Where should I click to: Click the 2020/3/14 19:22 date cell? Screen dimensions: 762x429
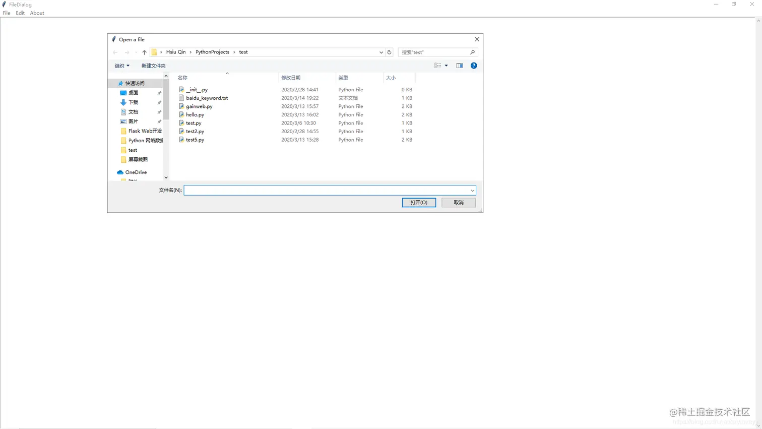300,98
